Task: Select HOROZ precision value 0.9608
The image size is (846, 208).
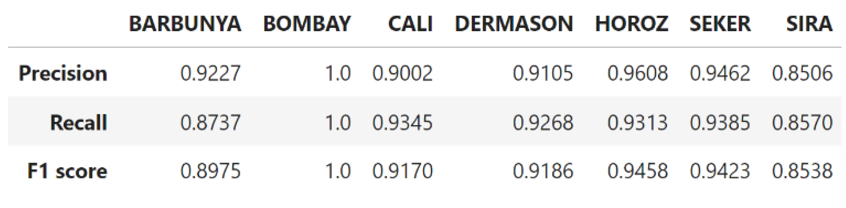Action: (x=637, y=73)
